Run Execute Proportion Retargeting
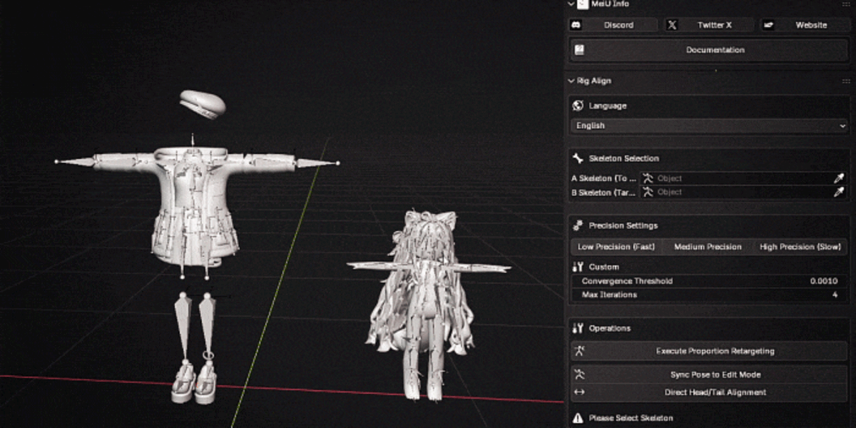Image resolution: width=856 pixels, height=428 pixels. [708, 351]
